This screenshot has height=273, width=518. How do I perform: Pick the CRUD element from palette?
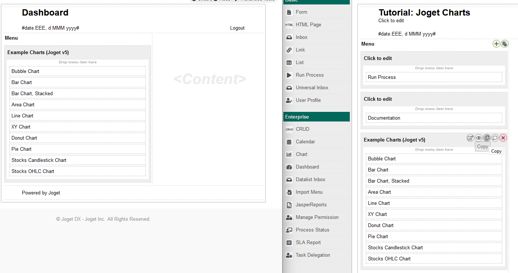[302, 129]
